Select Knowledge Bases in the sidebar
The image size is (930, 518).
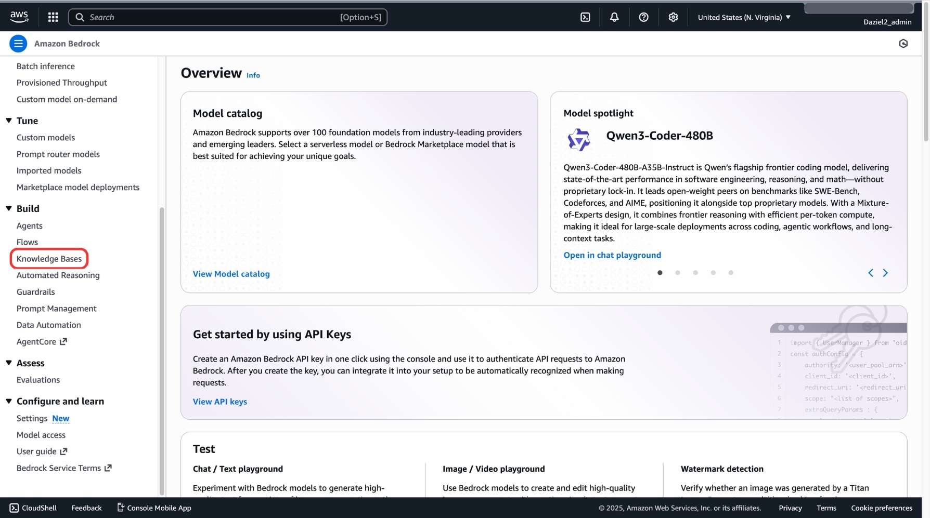(x=49, y=258)
